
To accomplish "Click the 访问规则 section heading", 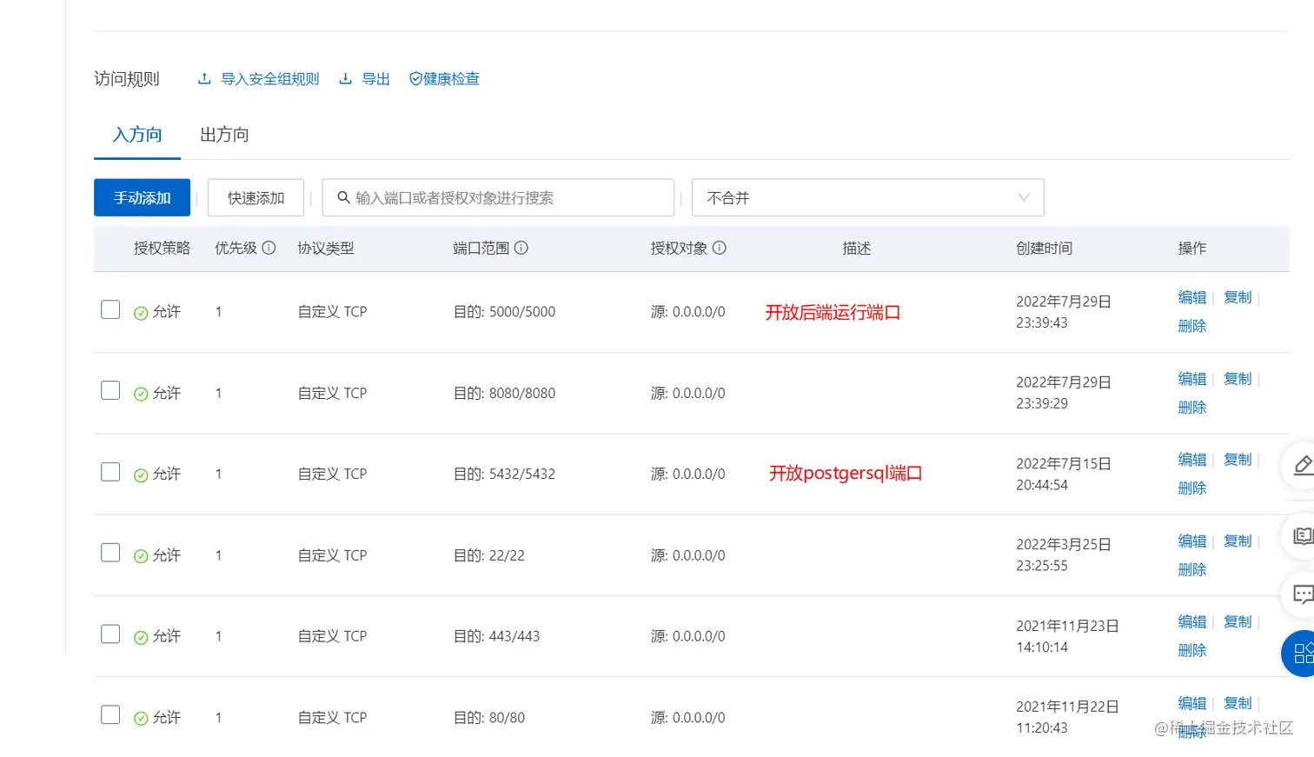I will (127, 79).
